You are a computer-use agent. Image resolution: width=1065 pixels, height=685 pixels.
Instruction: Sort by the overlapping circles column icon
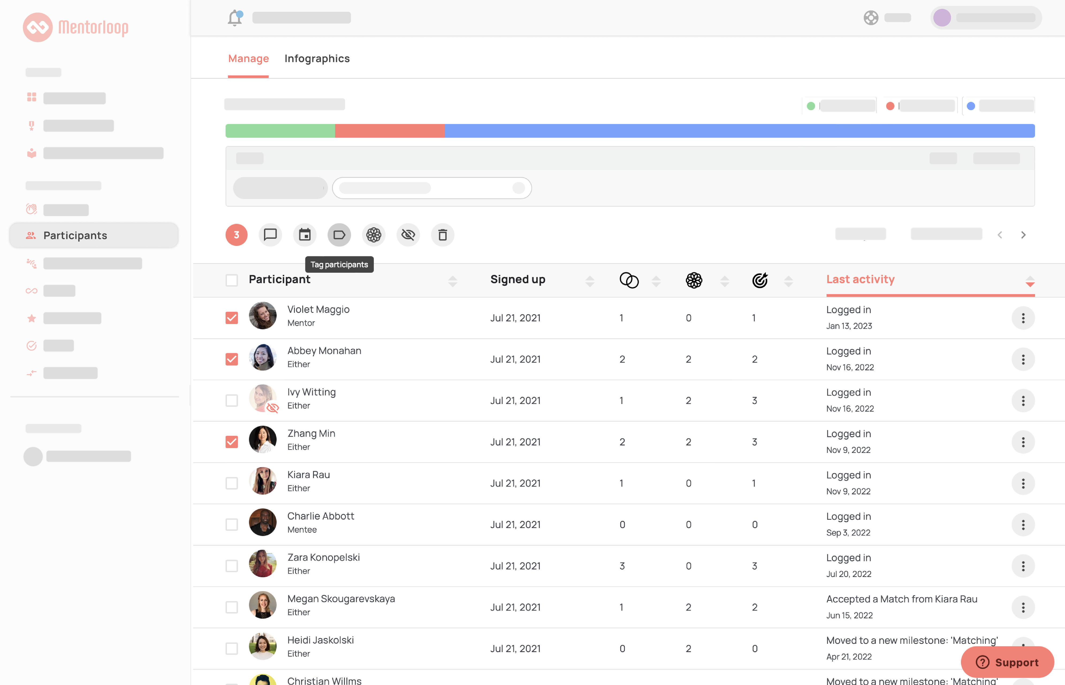click(x=629, y=280)
